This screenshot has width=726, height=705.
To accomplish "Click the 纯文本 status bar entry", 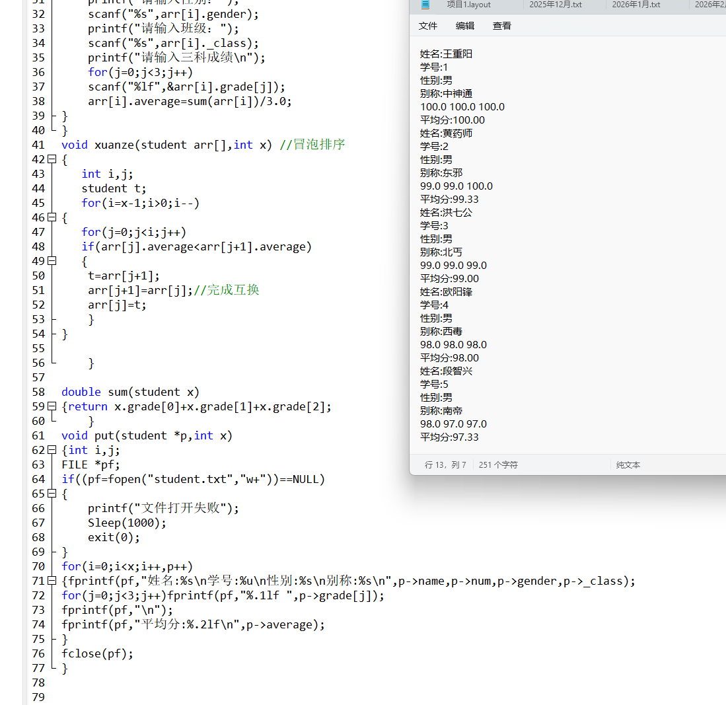I will pyautogui.click(x=628, y=464).
